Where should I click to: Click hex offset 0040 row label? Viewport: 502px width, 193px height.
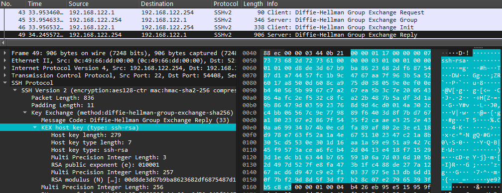249,53
